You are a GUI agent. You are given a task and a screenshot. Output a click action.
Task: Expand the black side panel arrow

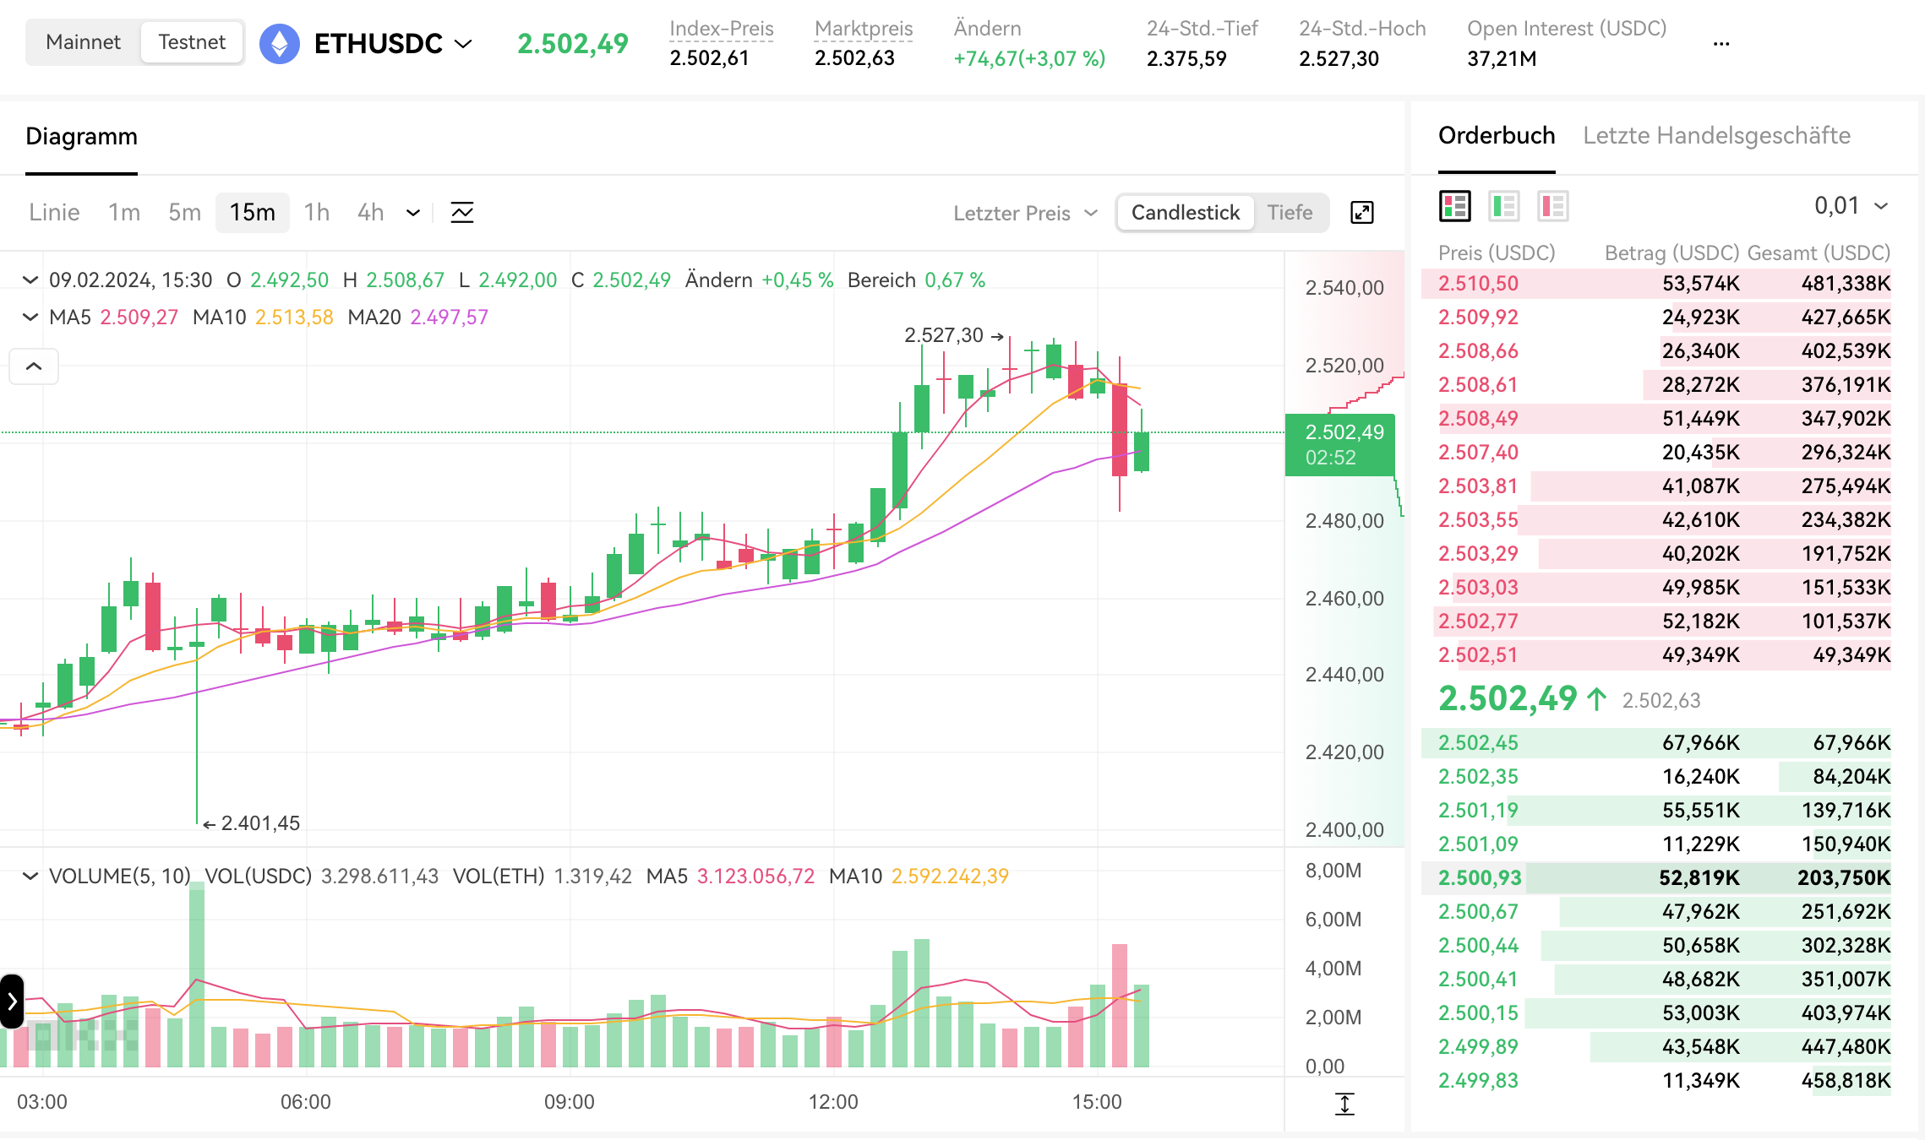(x=12, y=1002)
